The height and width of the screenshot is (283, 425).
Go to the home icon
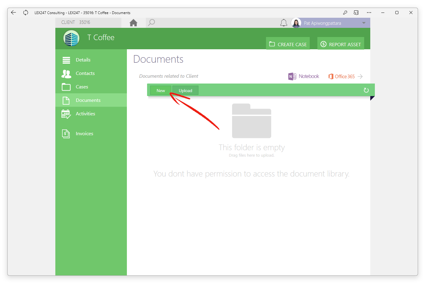[x=133, y=23]
